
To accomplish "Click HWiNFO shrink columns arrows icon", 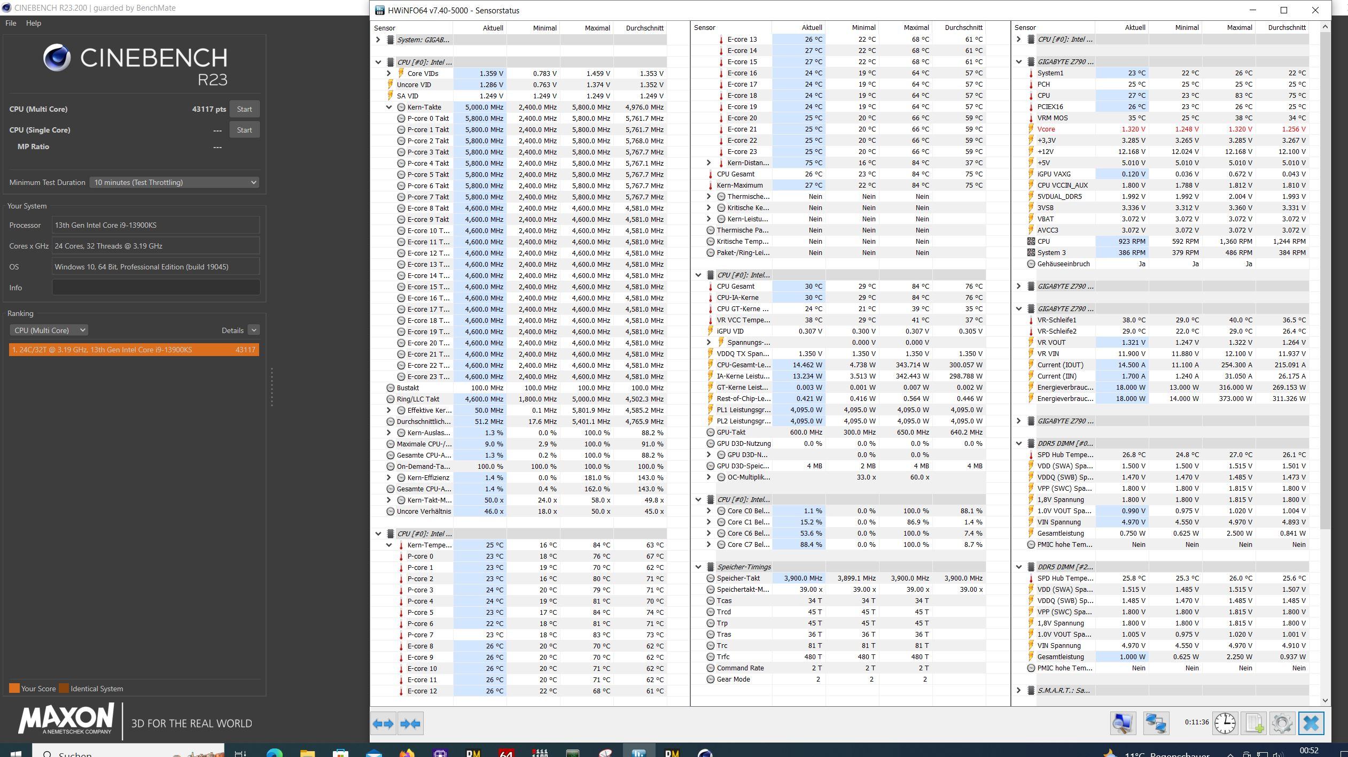I will tap(410, 723).
